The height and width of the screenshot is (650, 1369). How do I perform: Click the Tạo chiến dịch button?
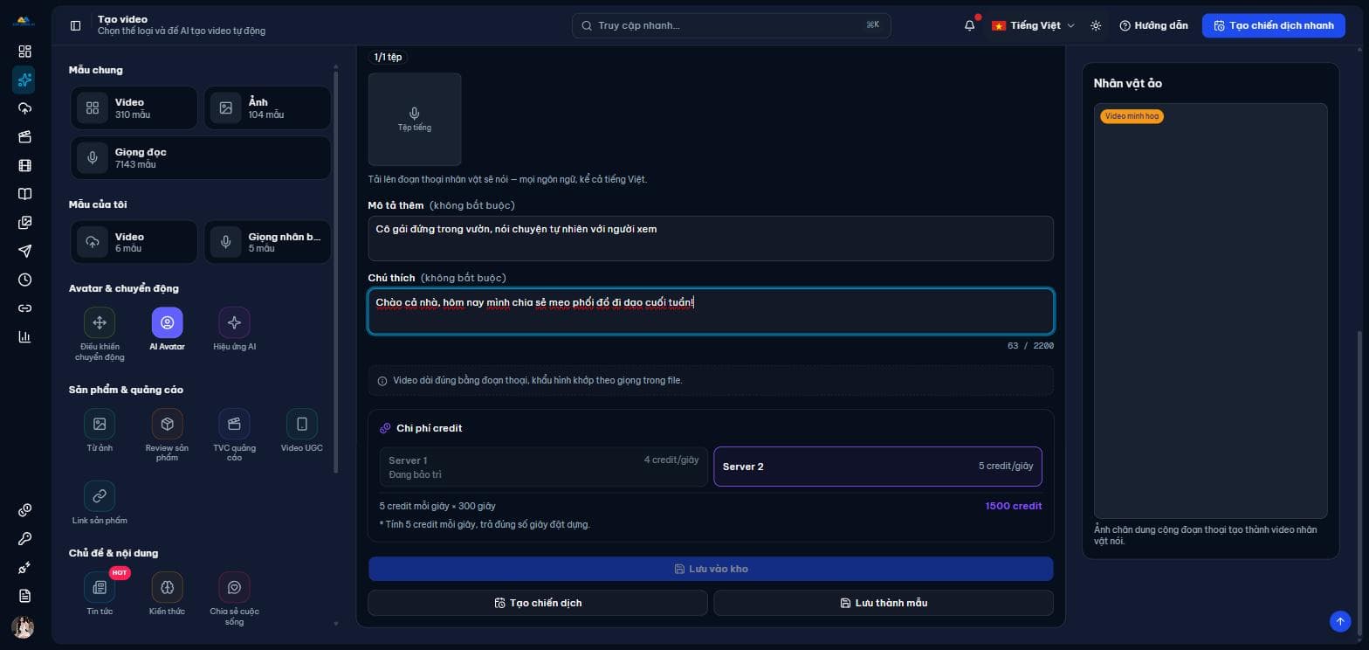coord(538,603)
